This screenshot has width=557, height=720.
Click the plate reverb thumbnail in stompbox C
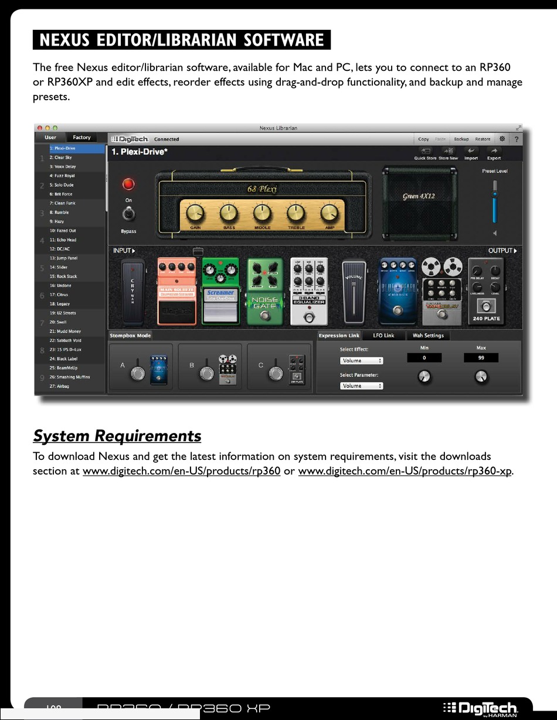pyautogui.click(x=296, y=369)
